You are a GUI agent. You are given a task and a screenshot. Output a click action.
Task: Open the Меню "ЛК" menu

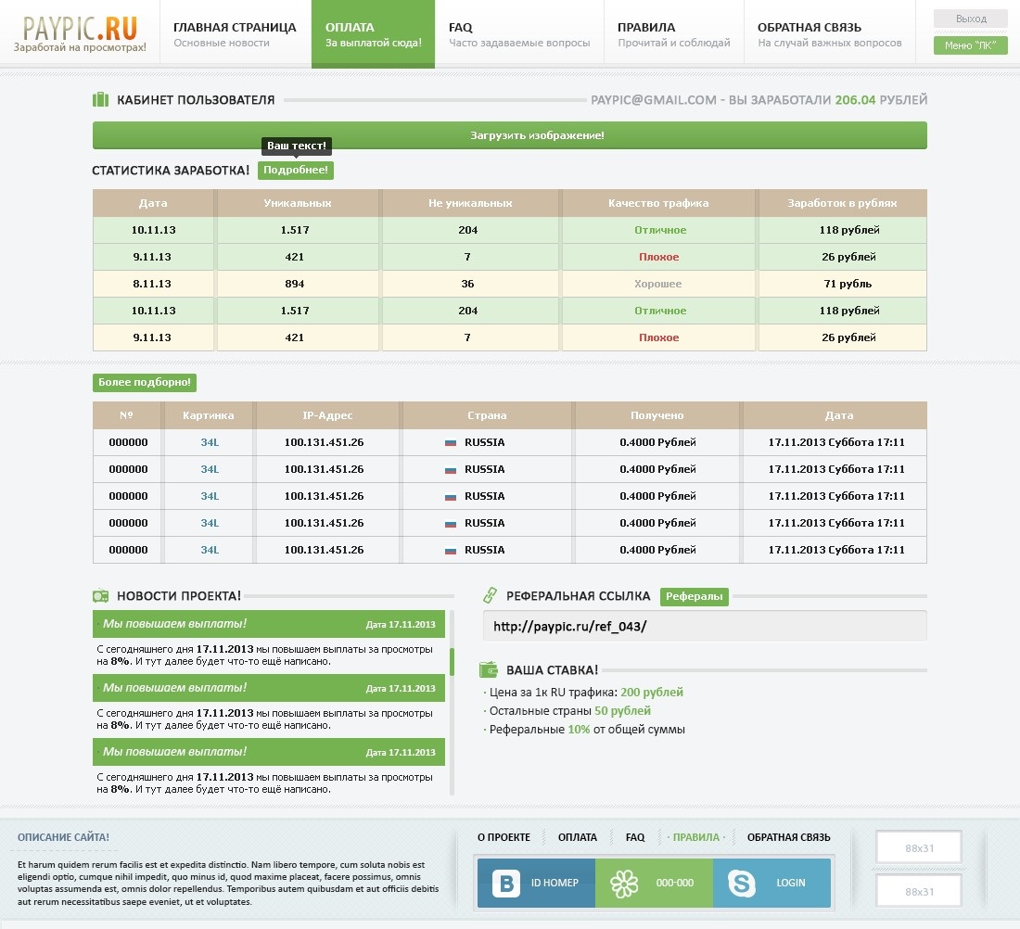click(970, 45)
